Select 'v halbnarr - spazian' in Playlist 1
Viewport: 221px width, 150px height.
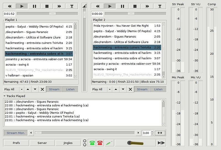pos(39,76)
